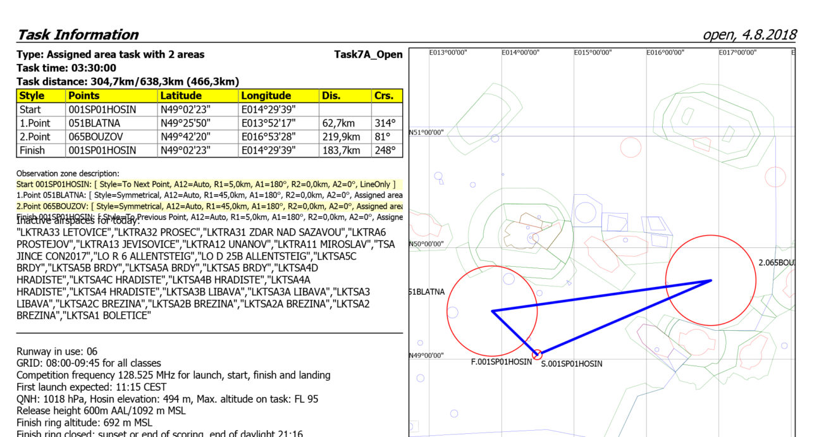Select the 2.065BOU turnpoint label on the map
The image size is (819, 437).
coord(776,262)
